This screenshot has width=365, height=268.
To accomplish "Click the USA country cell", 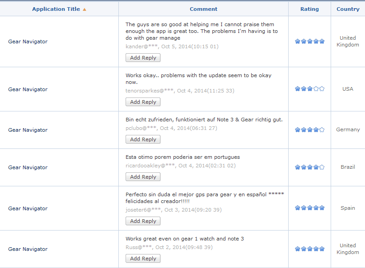I will 348,89.
